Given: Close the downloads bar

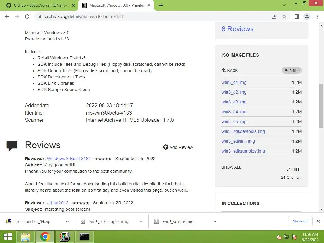Looking at the screenshot, I should click(318, 221).
